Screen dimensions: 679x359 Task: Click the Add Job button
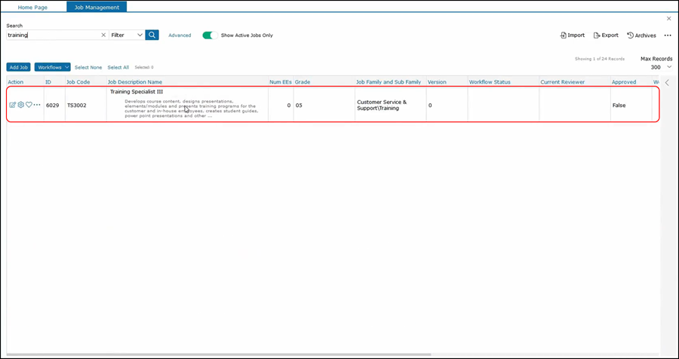(x=18, y=67)
